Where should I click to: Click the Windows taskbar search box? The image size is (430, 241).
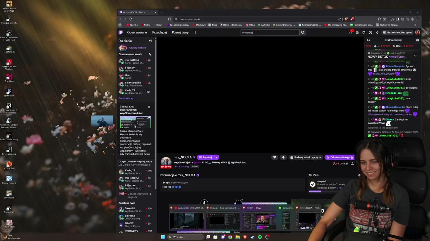(185, 237)
